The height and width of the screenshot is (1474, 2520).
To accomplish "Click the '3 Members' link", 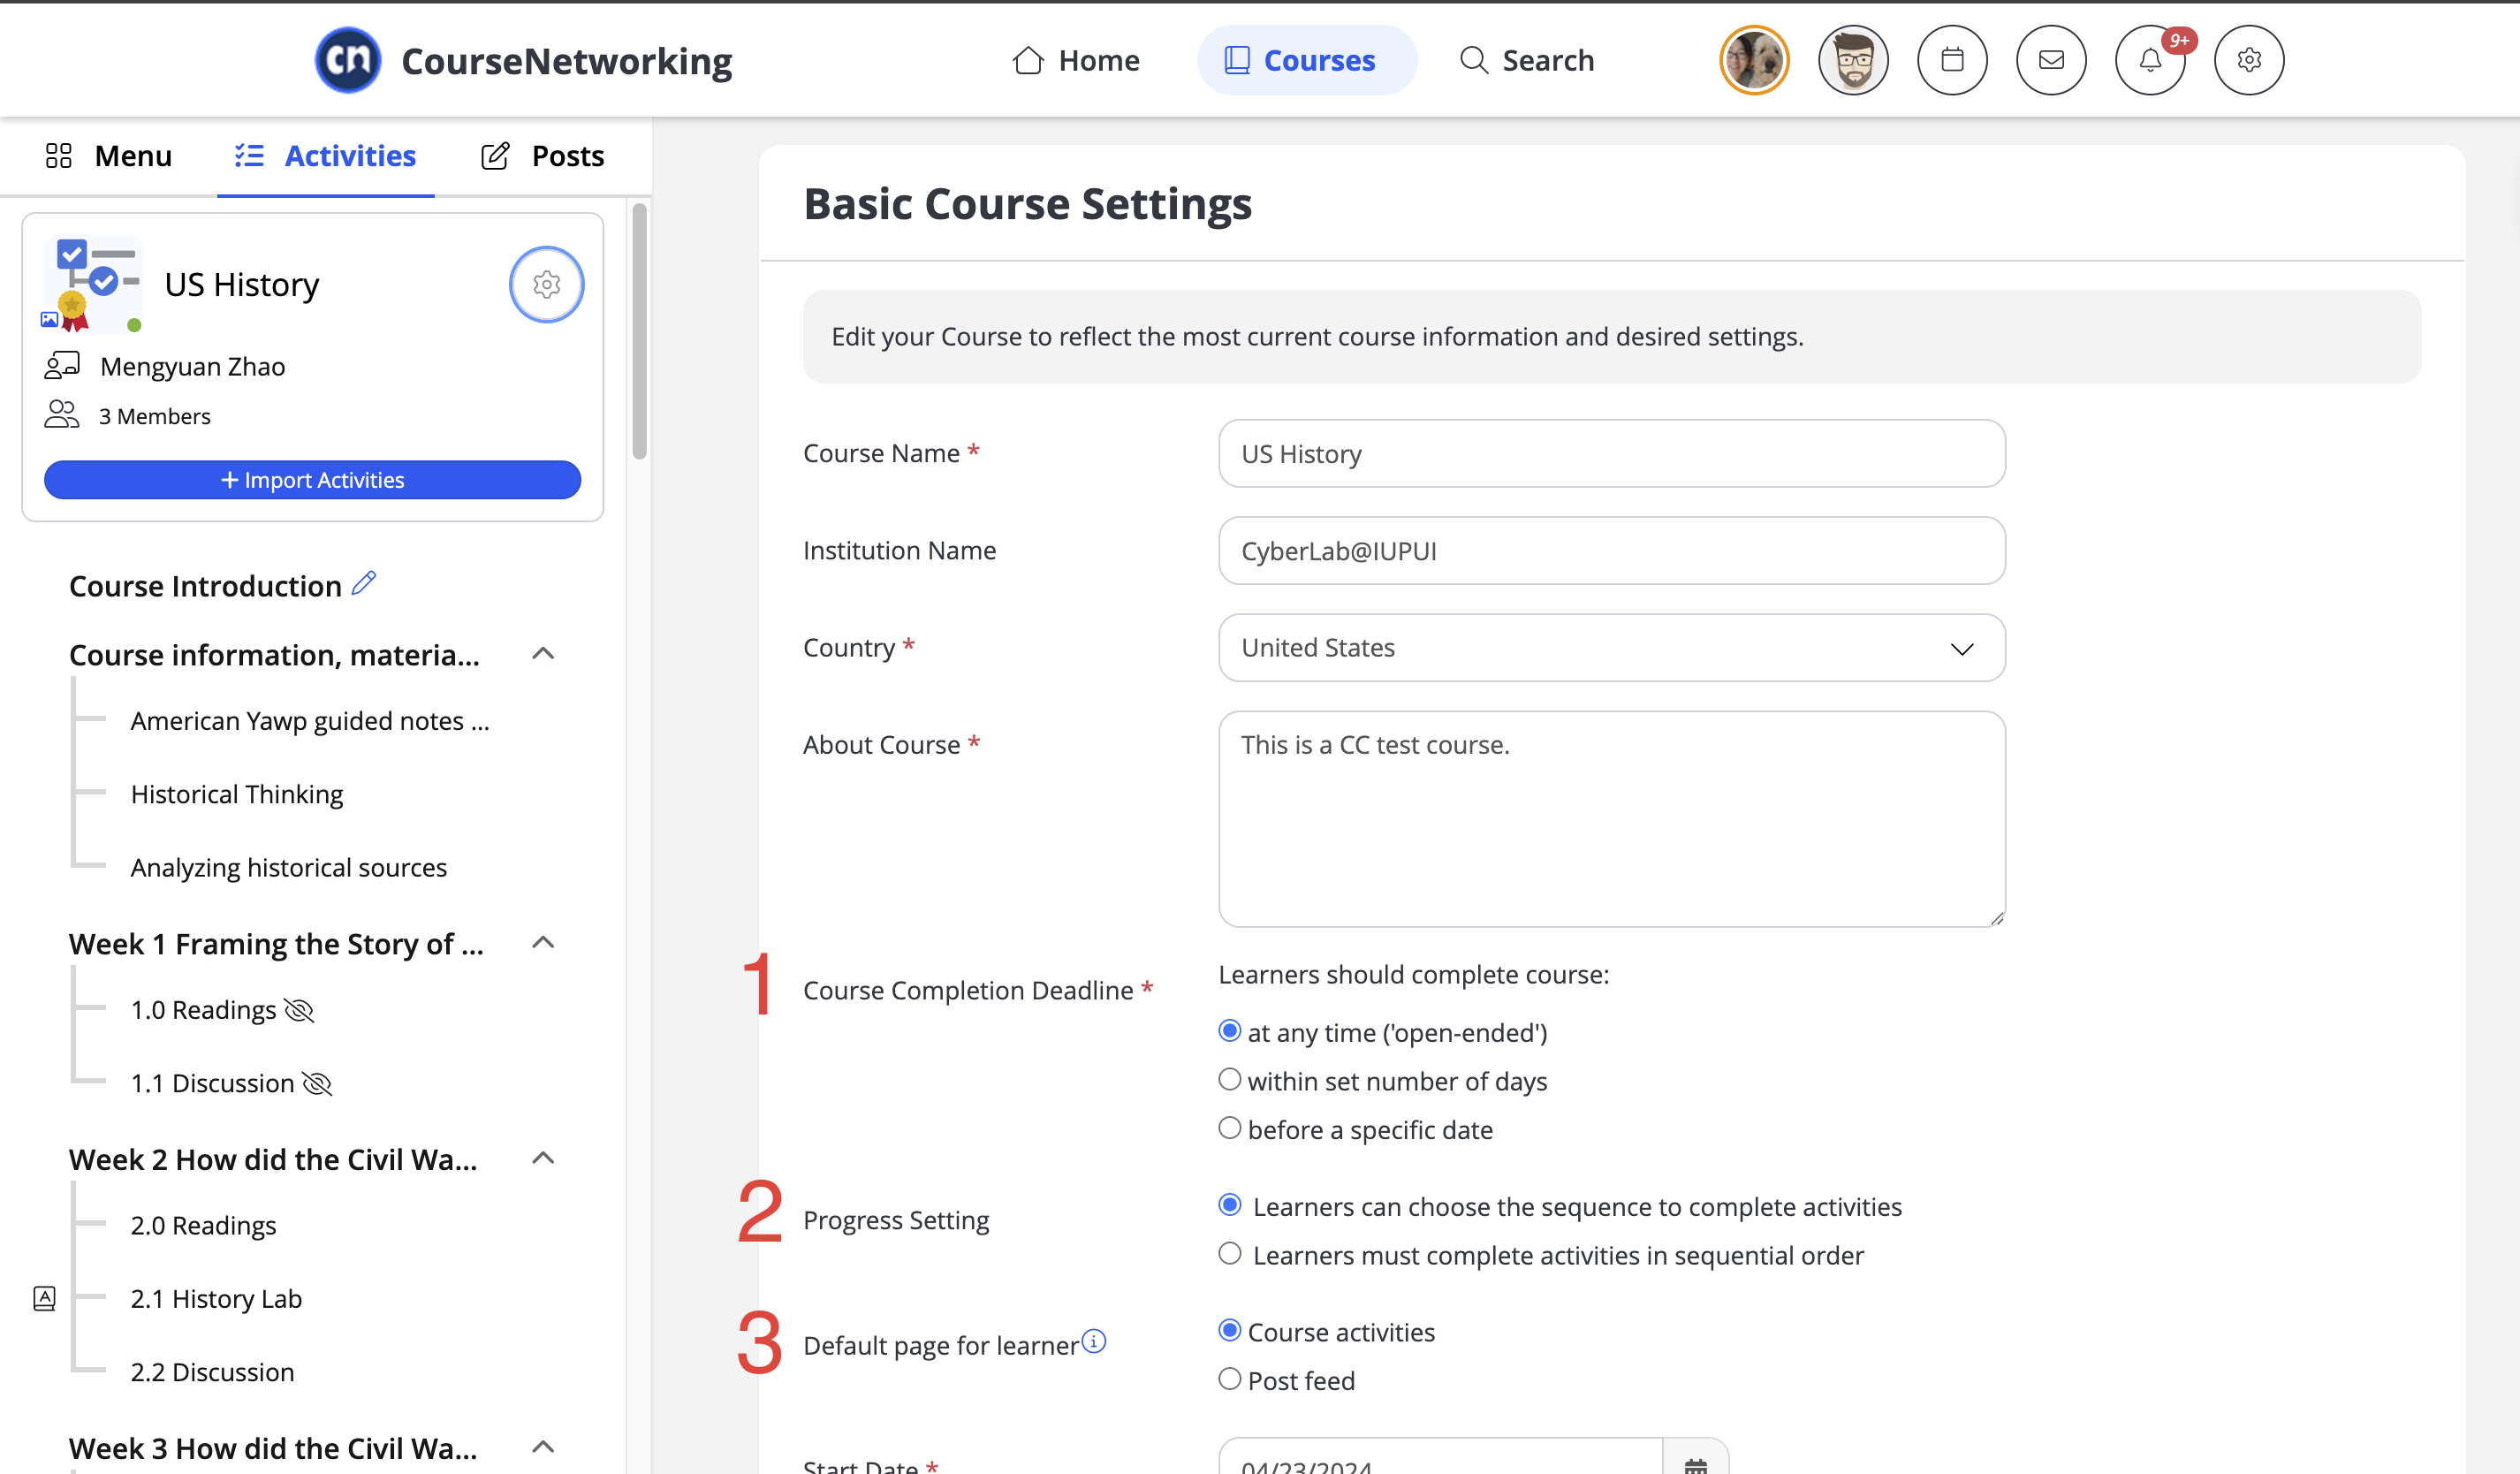I will click(155, 416).
